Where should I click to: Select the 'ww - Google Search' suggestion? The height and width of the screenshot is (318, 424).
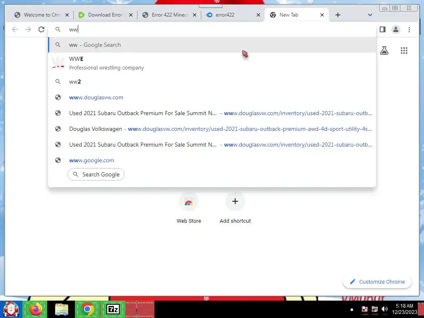coord(212,45)
